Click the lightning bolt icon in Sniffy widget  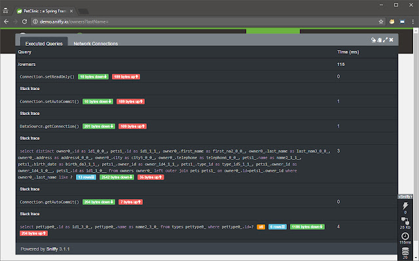(406, 204)
